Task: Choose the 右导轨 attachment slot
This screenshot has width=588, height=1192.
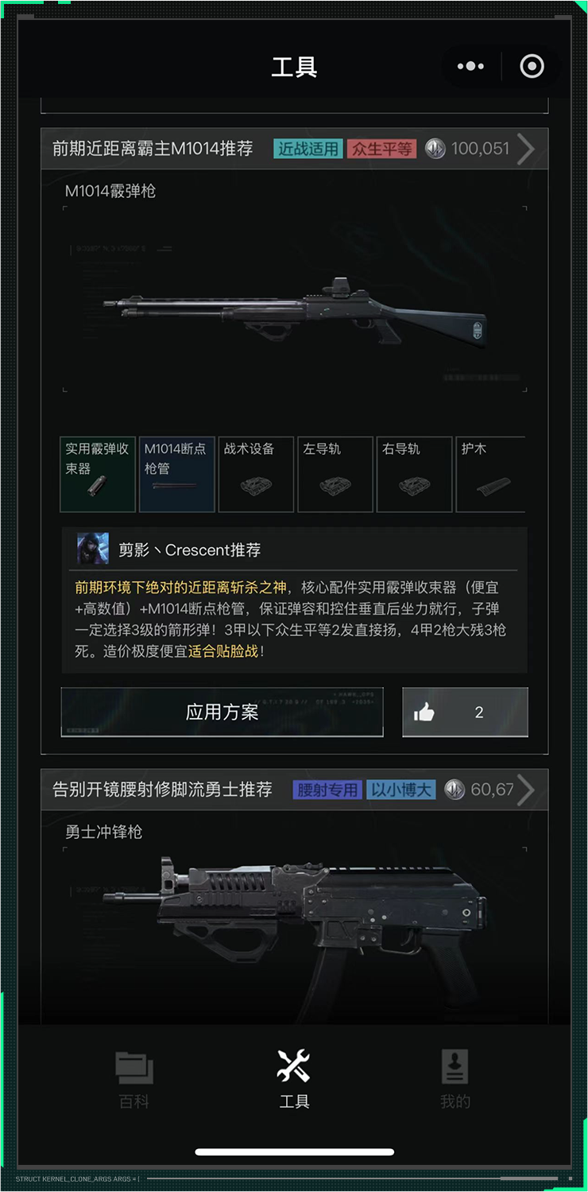Action: click(415, 475)
